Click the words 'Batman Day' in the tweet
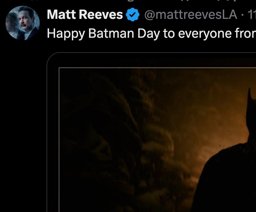Image resolution: width=256 pixels, height=212 pixels. (124, 33)
